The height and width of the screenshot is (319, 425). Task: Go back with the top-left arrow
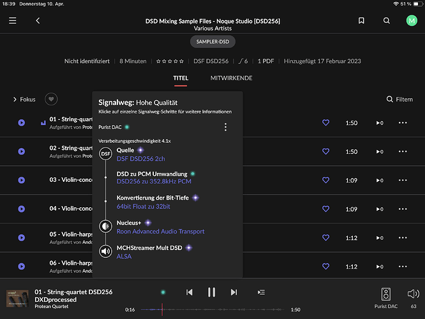(38, 21)
